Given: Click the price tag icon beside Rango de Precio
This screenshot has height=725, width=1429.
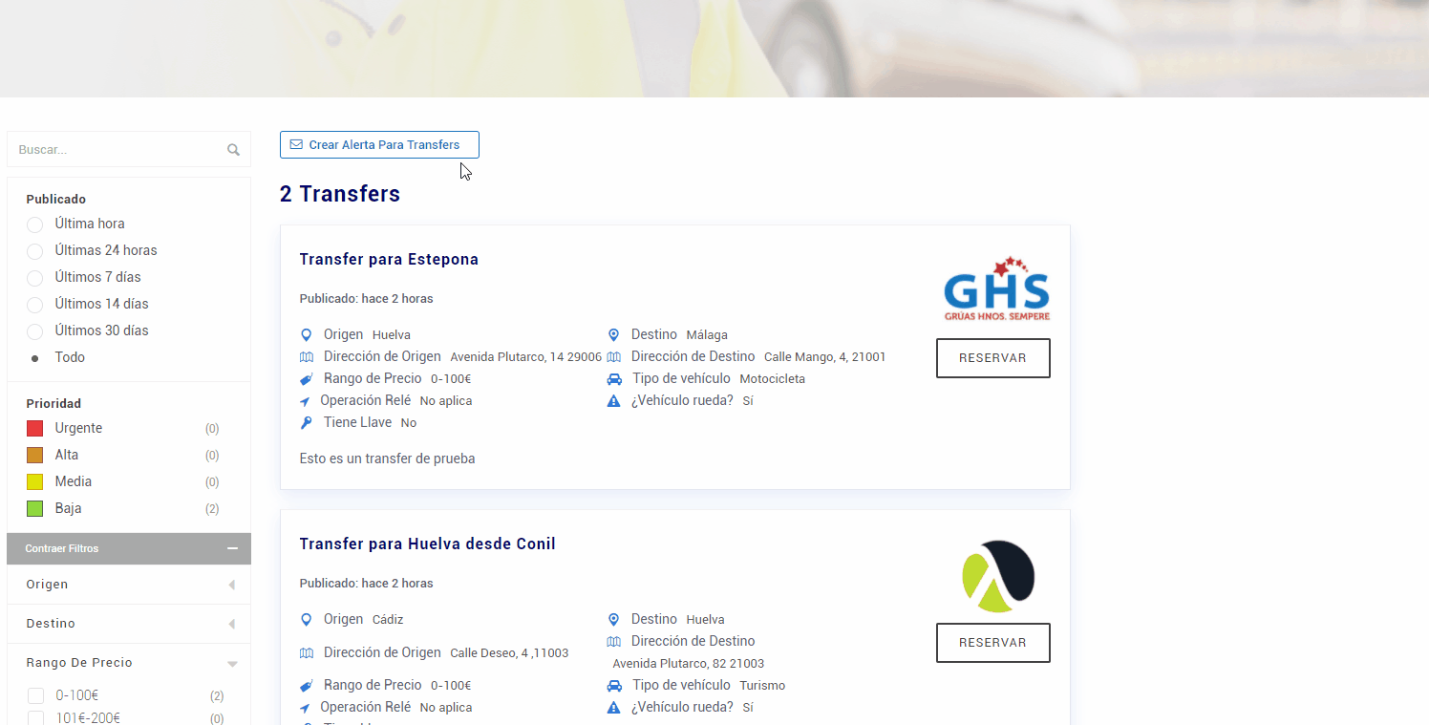Looking at the screenshot, I should click(x=307, y=379).
